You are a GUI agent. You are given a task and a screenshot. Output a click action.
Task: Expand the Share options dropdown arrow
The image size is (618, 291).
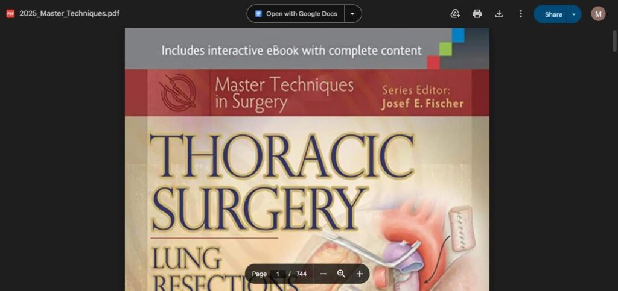(574, 14)
